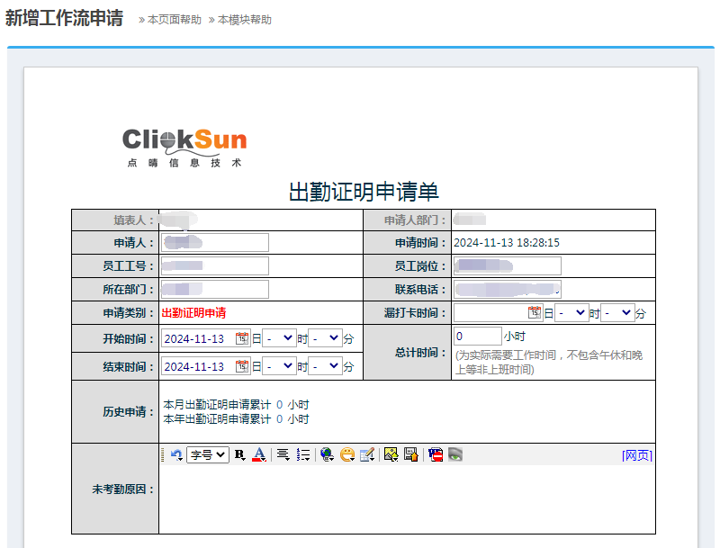The image size is (720, 548).
Task: Expand the 结束时间 minute dropdown
Action: click(324, 366)
